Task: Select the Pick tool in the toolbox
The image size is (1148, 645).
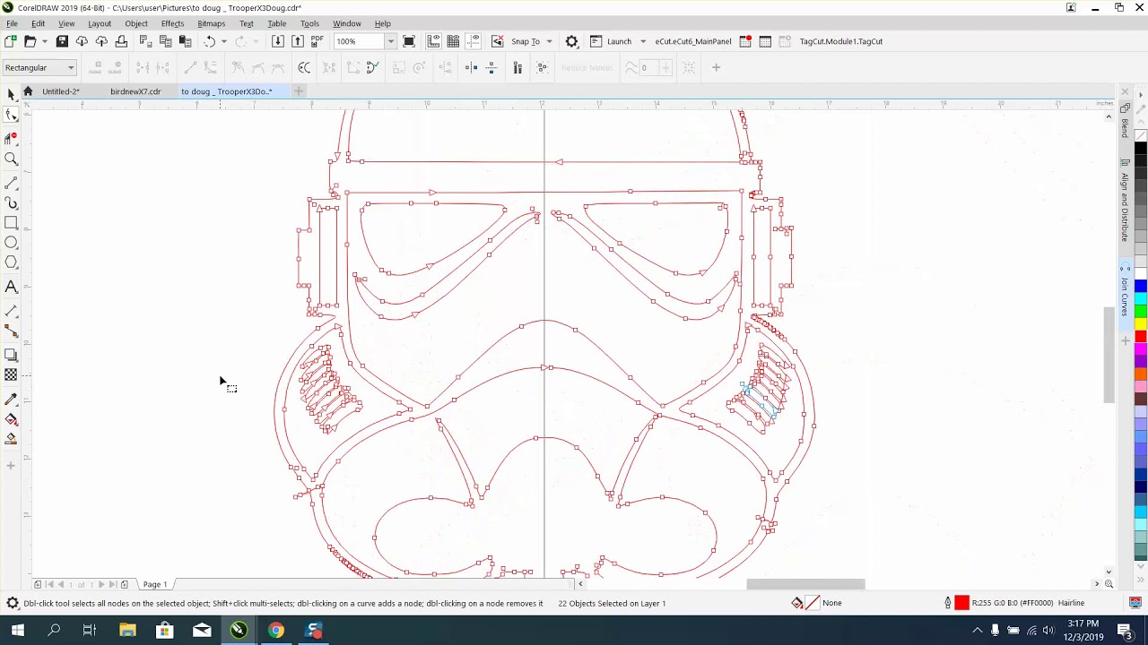Action: [x=11, y=95]
